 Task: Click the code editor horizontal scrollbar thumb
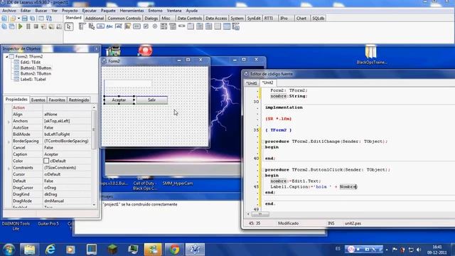point(260,214)
